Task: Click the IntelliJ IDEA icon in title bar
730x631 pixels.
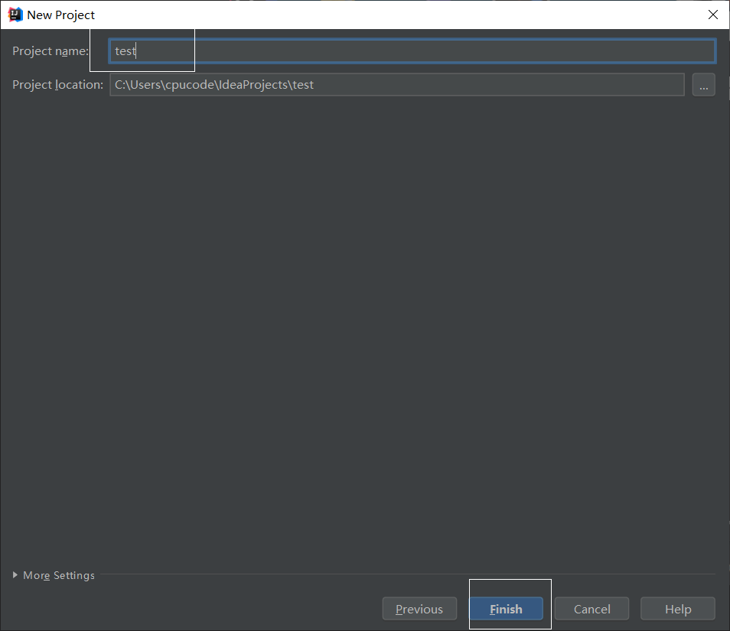Action: click(x=15, y=15)
